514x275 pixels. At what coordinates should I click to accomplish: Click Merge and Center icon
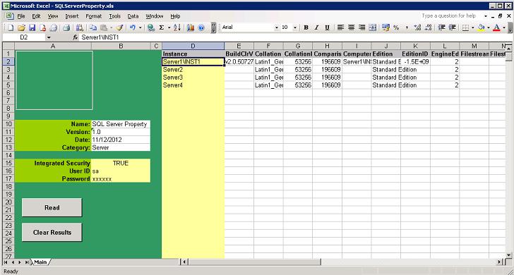372,28
